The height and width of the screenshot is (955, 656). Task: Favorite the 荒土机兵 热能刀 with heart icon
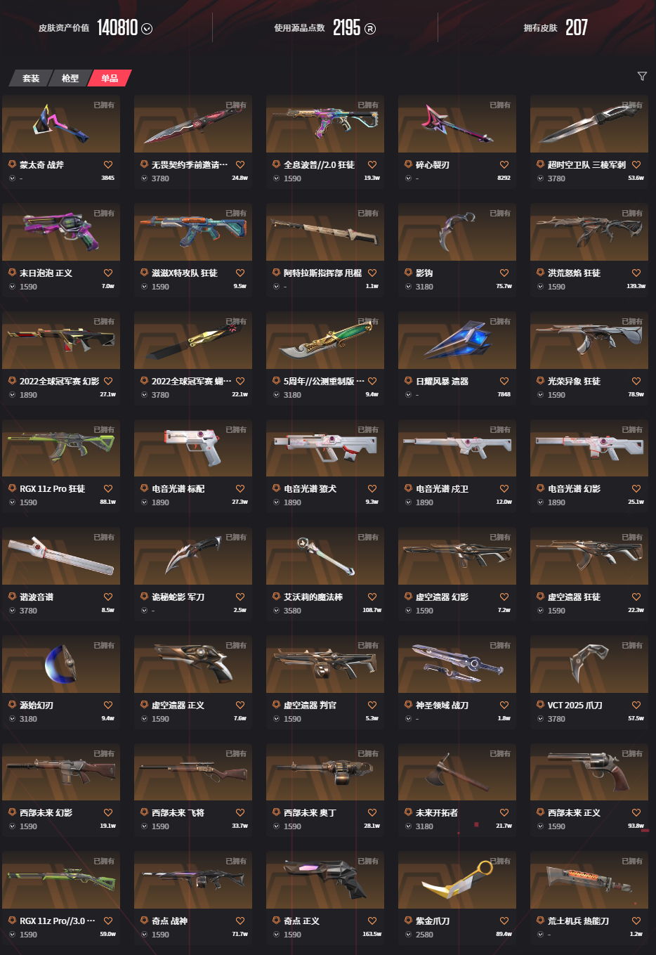coord(636,921)
